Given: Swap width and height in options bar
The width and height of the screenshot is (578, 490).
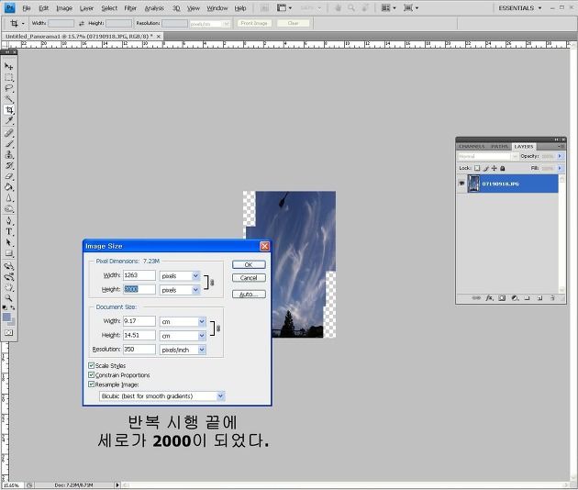Looking at the screenshot, I should coord(81,23).
